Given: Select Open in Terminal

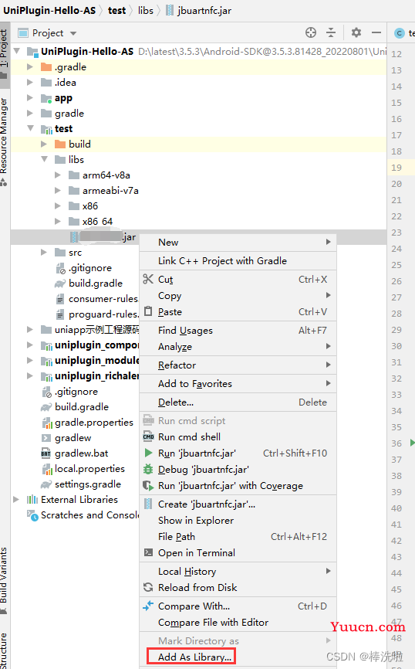Looking at the screenshot, I should 197,553.
